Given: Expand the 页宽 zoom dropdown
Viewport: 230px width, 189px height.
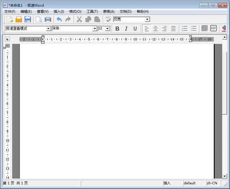Looking at the screenshot, I should click(x=147, y=19).
